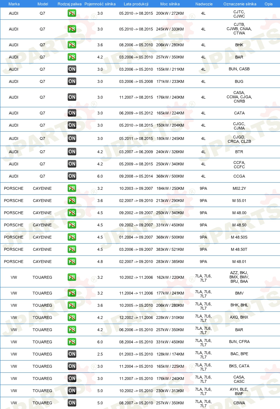Select the power value 383kW / 521KM

pyautogui.click(x=170, y=249)
